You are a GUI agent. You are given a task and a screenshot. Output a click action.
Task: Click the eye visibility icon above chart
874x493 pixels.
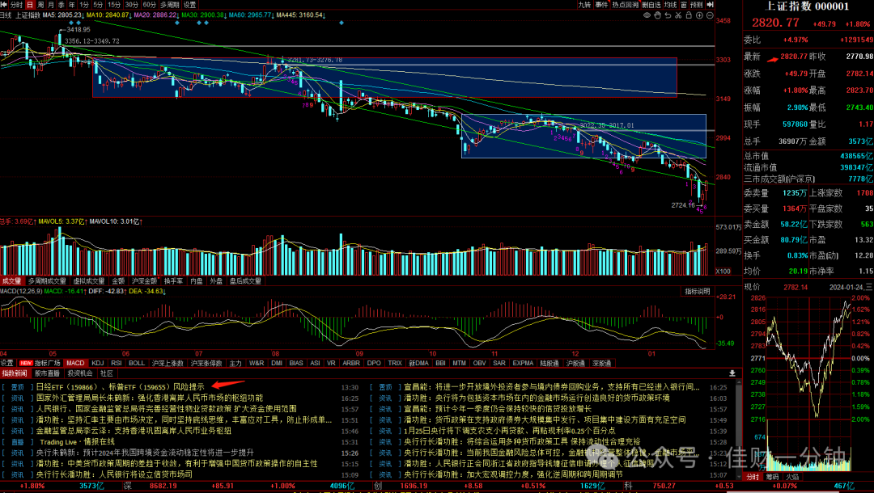[x=647, y=15]
